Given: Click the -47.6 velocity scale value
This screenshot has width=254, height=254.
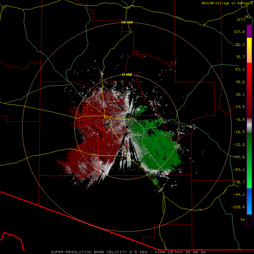Looking at the screenshot, I should (x=239, y=157).
